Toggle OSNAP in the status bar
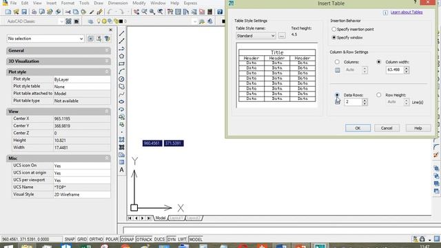This screenshot has height=248, width=441. click(x=127, y=239)
